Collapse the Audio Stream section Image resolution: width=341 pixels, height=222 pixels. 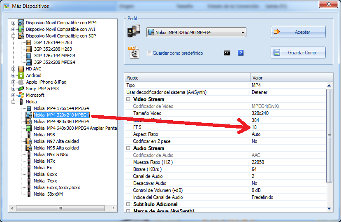coord(128,148)
